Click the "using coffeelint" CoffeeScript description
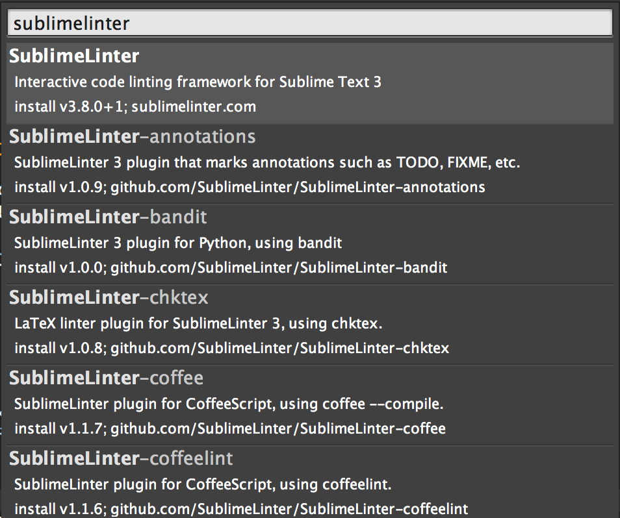 pos(203,484)
